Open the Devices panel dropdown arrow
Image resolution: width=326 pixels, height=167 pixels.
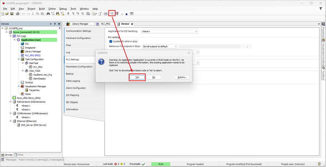click(51, 24)
